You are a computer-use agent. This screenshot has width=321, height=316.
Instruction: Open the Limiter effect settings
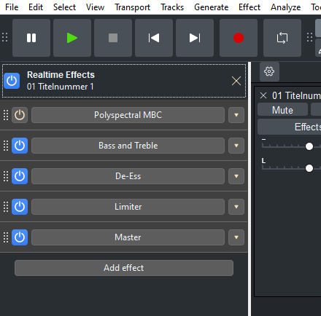click(128, 207)
